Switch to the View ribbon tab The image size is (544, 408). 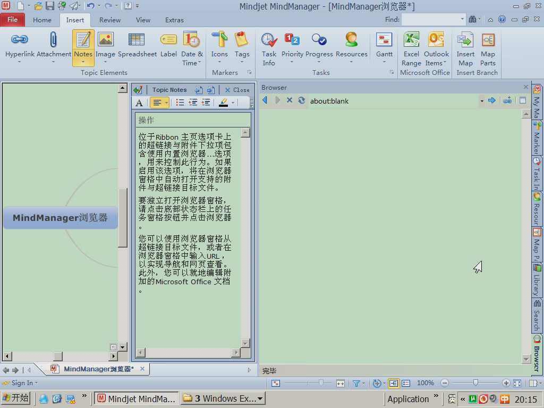point(143,20)
